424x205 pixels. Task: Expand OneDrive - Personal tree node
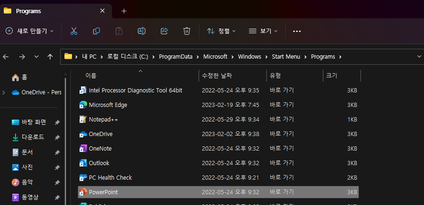point(3,92)
